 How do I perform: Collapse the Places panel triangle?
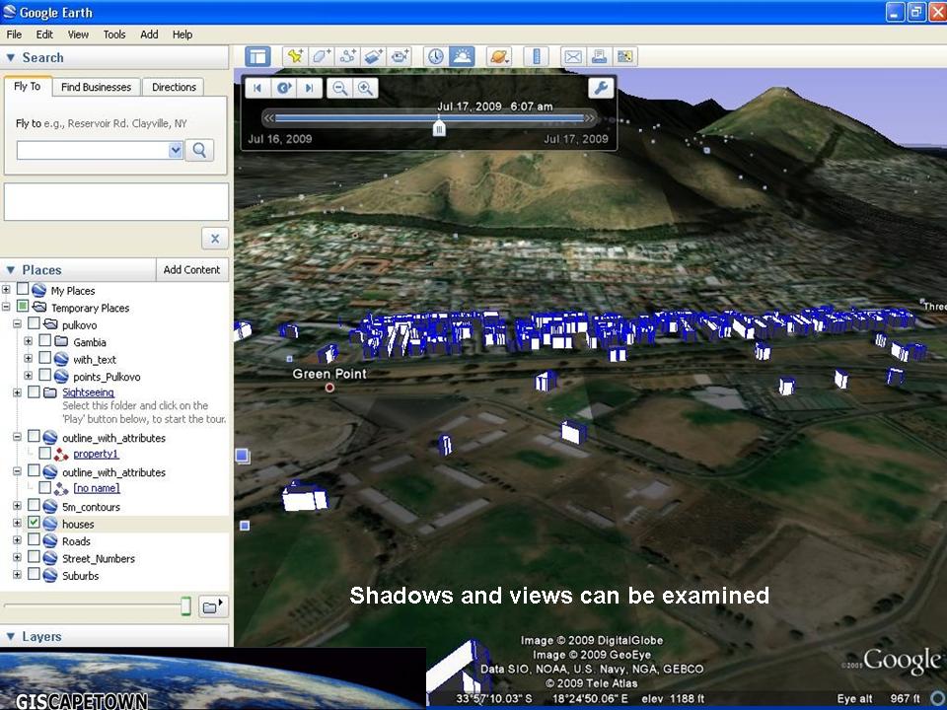10,270
